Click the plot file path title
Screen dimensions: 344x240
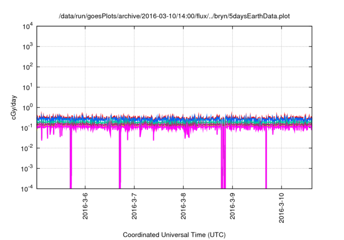pyautogui.click(x=174, y=17)
